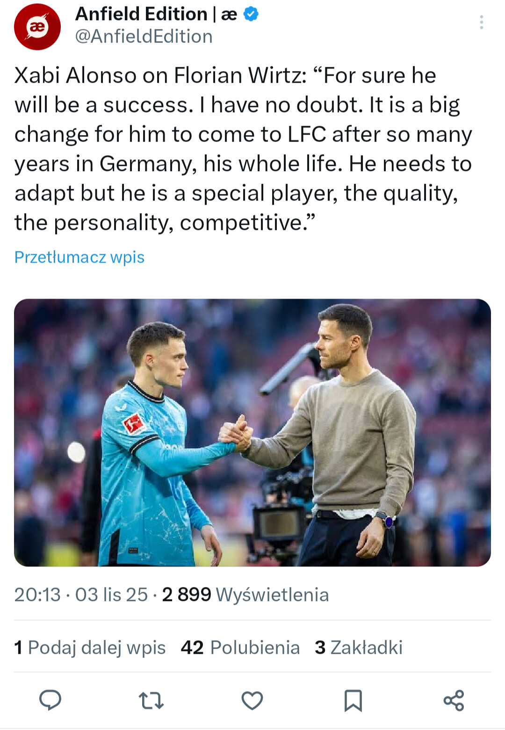Open the share icon
The image size is (505, 730).
tap(454, 701)
